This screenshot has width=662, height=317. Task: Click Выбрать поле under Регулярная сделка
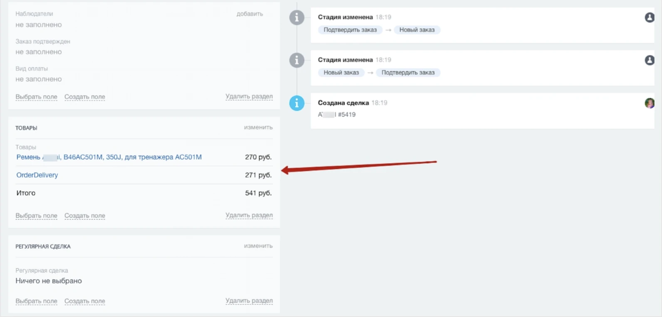[36, 301]
